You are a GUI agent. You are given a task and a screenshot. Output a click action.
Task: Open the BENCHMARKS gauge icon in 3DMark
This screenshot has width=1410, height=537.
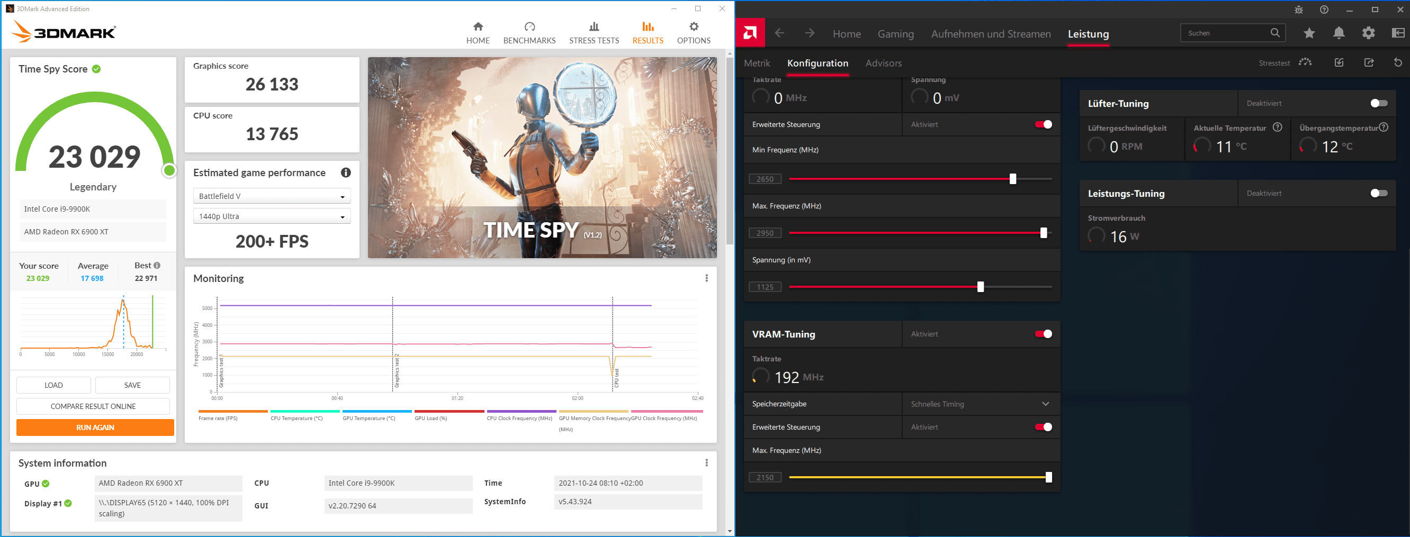click(x=529, y=27)
